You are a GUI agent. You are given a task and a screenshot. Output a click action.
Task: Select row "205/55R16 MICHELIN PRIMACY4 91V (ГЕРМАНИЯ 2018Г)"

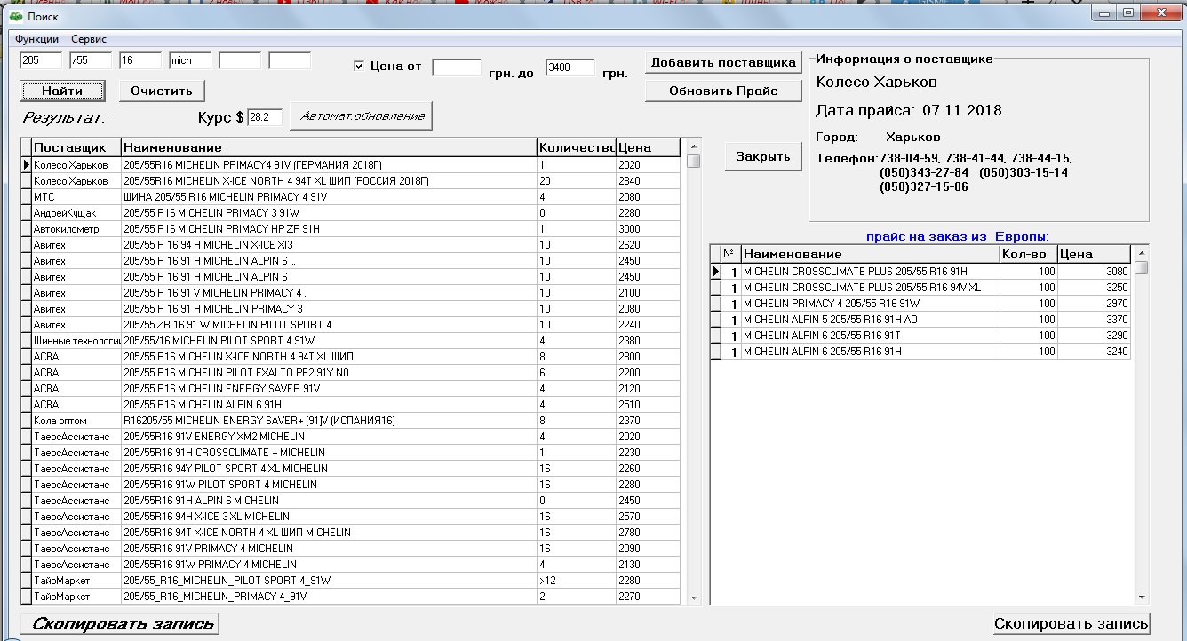tap(350, 165)
